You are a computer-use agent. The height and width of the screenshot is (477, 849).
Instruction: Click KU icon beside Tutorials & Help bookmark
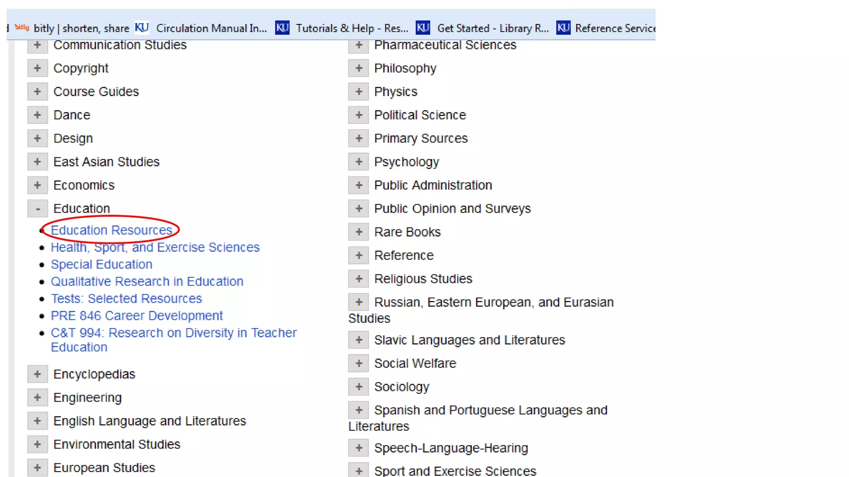coord(282,28)
